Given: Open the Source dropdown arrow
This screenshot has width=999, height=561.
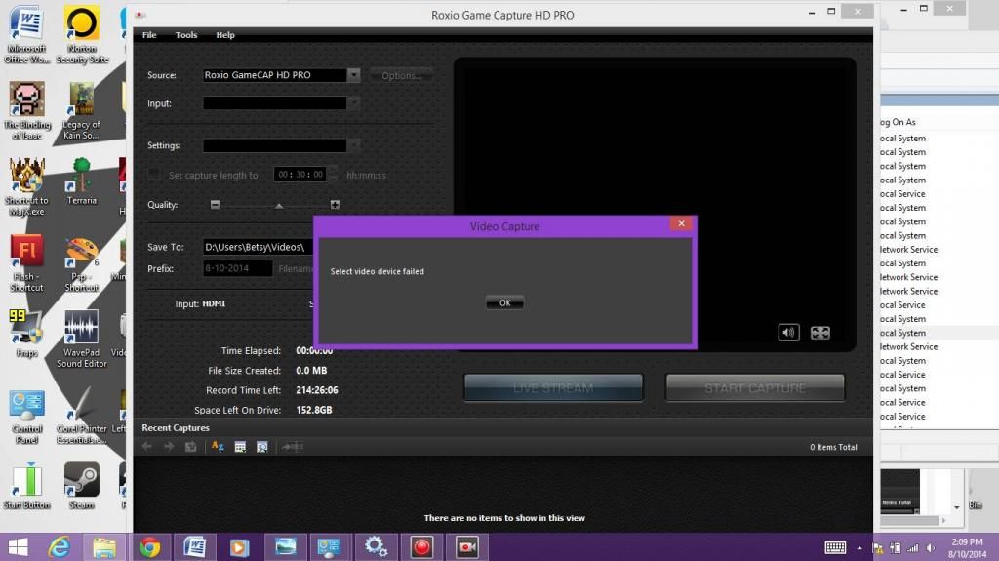Looking at the screenshot, I should (x=353, y=75).
